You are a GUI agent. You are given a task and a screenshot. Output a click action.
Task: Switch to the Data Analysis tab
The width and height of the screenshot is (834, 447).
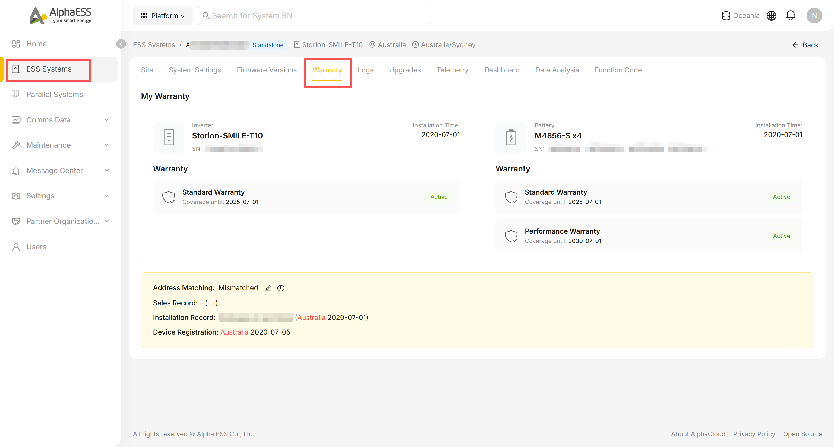point(557,70)
